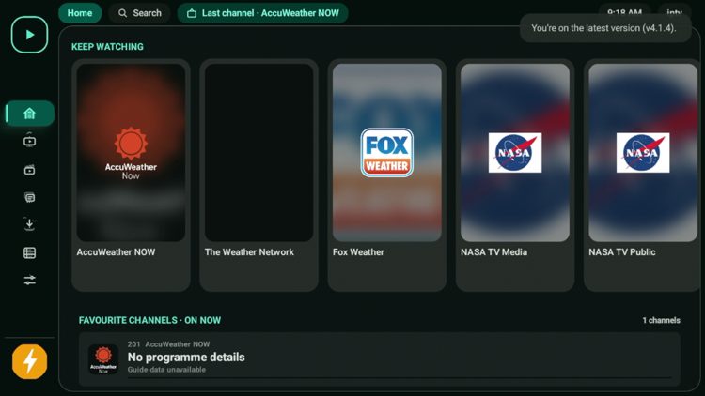Open the settings sliders sidebar icon
Screen dimensions: 705x396
pyautogui.click(x=30, y=281)
